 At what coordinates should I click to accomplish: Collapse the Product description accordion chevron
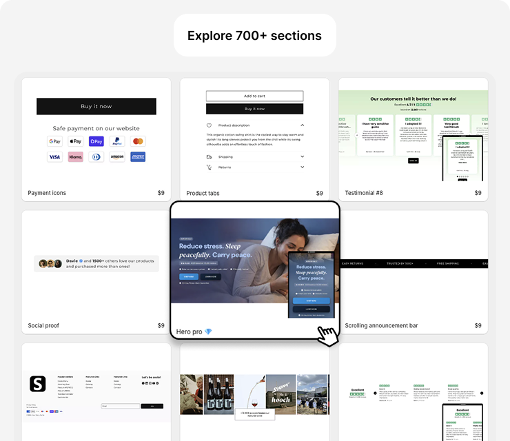tap(302, 125)
